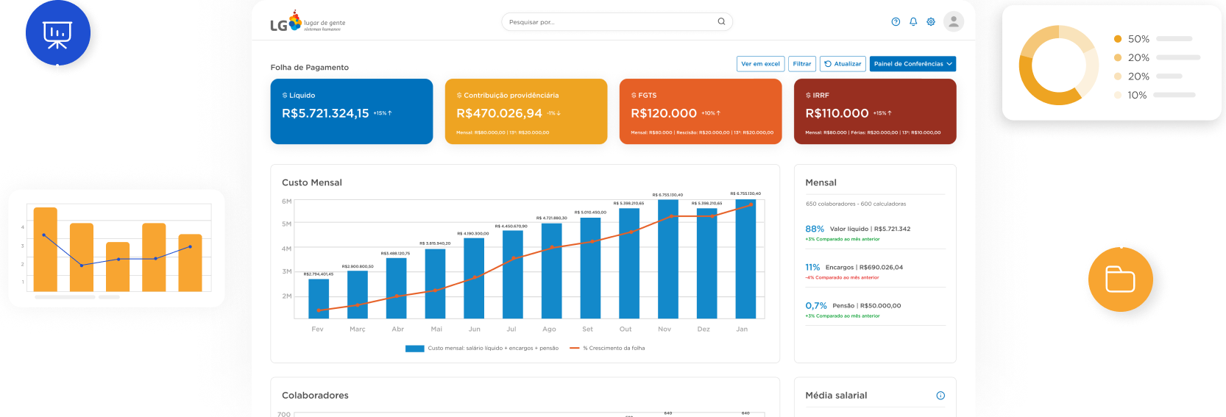1226x417 pixels.
Task: Select the dark red IRRF card
Action: tap(875, 111)
